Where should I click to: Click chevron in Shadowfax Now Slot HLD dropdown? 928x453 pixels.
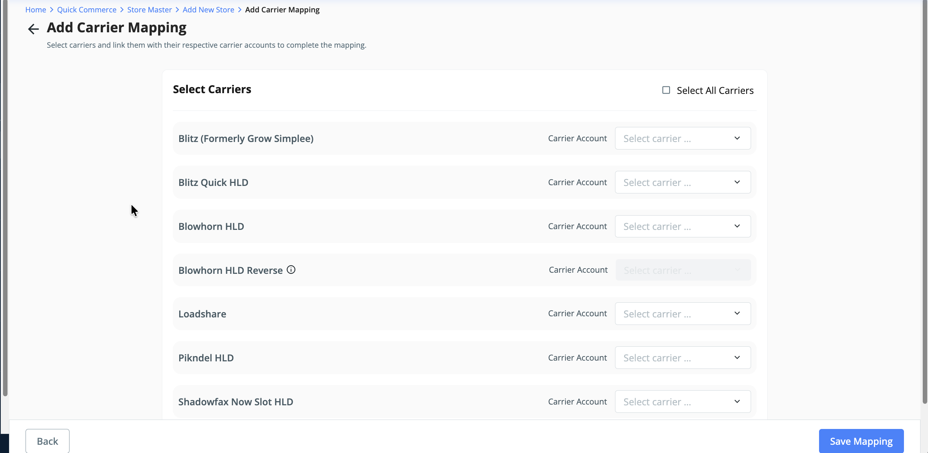737,402
